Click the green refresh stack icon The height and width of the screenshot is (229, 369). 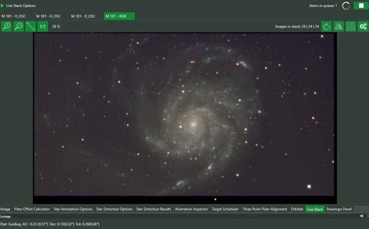coord(327,26)
